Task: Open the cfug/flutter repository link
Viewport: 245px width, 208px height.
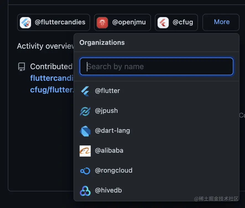Action: point(52,90)
